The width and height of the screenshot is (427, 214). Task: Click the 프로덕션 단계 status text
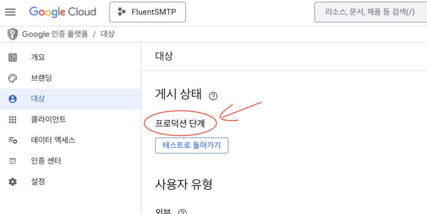click(x=180, y=123)
